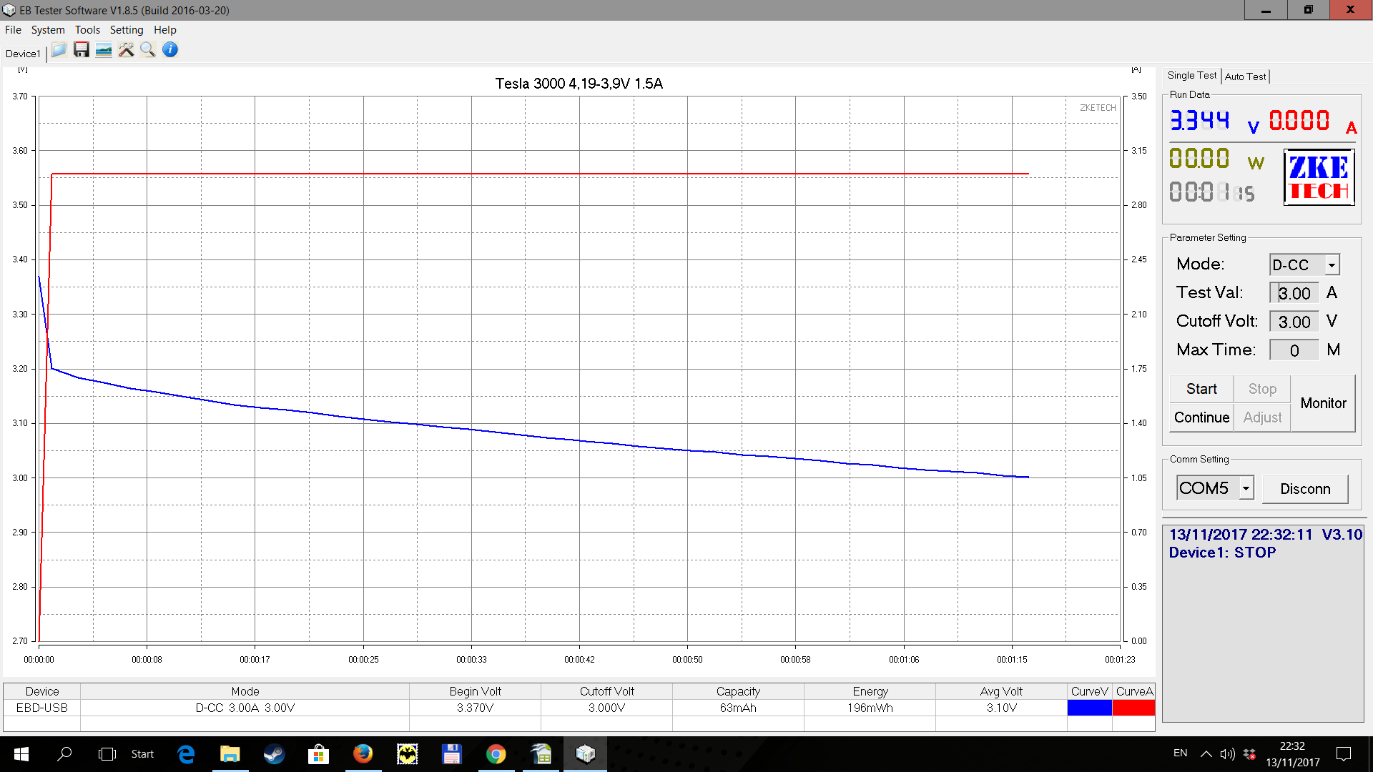Click the Monitor button
1373x772 pixels.
click(1323, 403)
